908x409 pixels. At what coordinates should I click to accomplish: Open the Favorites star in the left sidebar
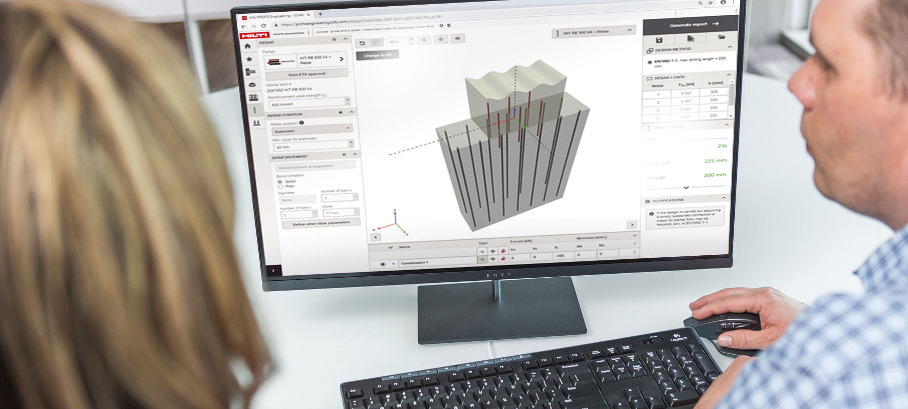click(249, 59)
